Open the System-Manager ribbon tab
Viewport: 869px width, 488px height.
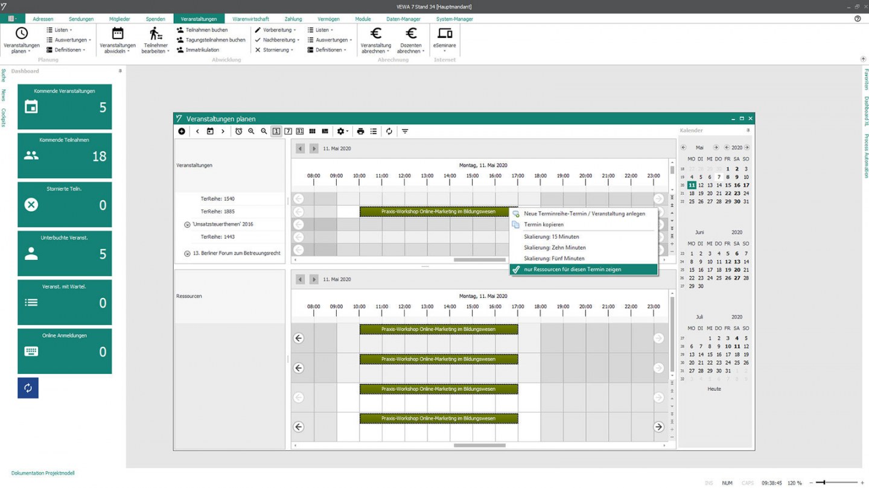coord(454,19)
